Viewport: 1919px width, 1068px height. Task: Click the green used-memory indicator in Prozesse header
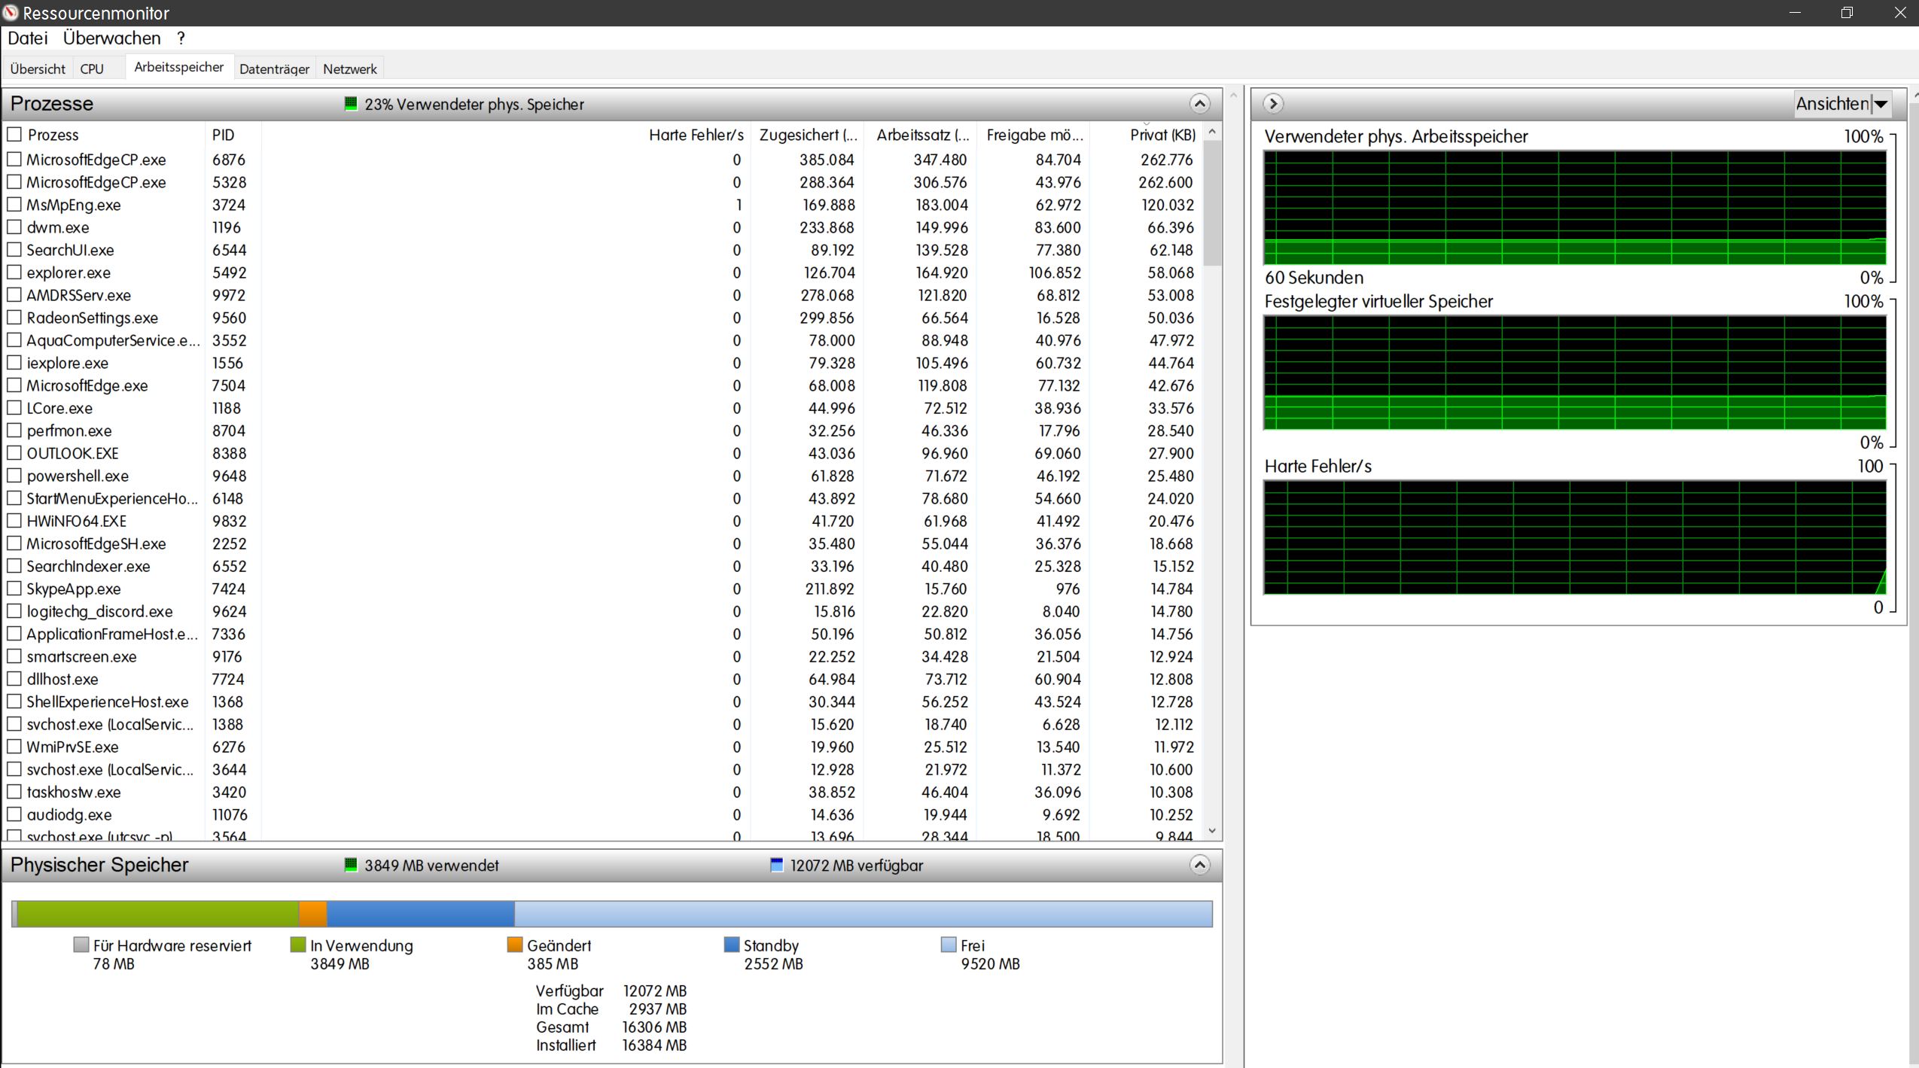pos(350,104)
